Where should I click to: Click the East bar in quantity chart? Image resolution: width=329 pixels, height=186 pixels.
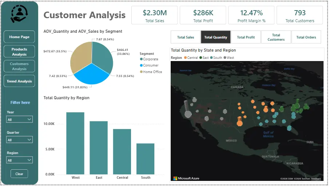click(x=99, y=147)
